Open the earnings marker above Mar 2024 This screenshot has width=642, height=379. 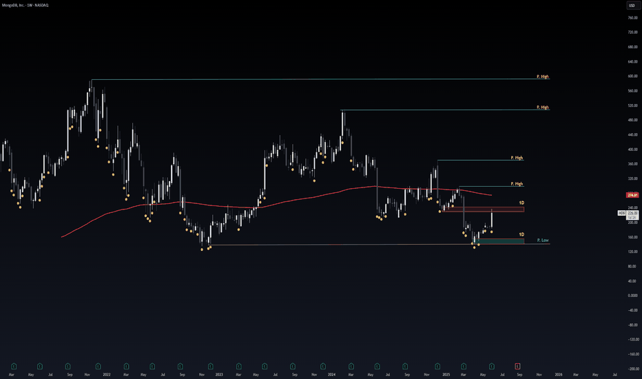351,367
